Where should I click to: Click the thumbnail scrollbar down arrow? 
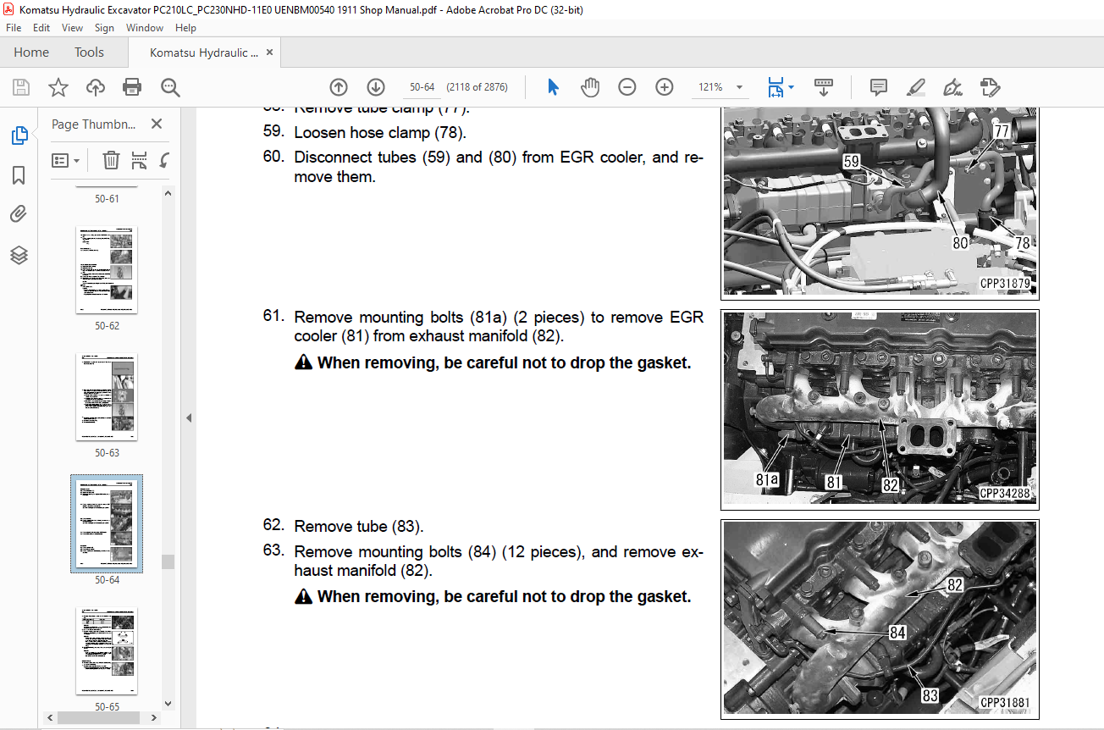point(167,703)
